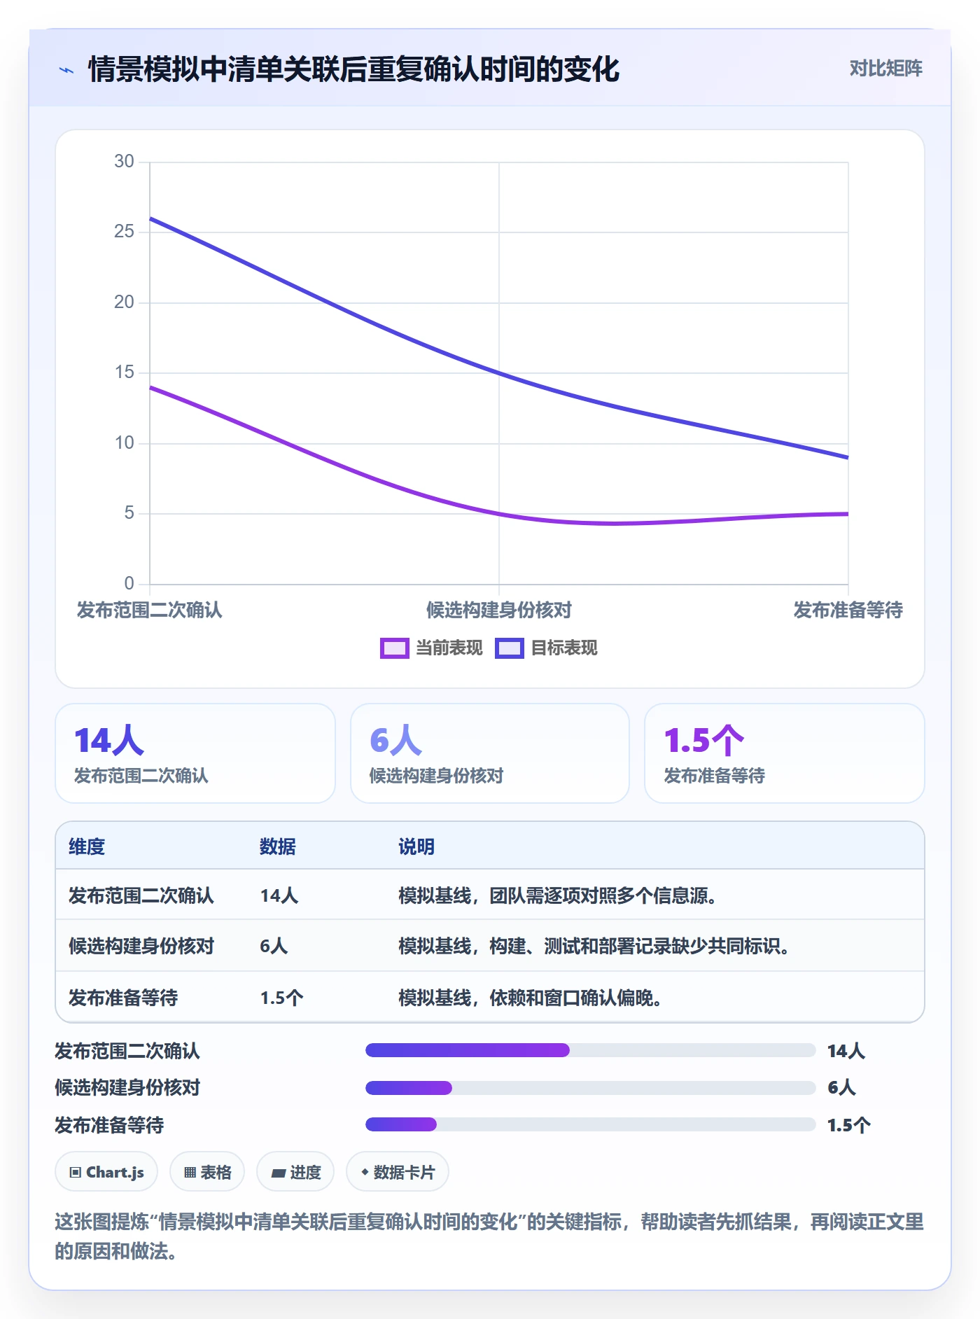Open the 6人 候选构建身份核对 data card
The height and width of the screenshot is (1319, 980).
(x=490, y=753)
